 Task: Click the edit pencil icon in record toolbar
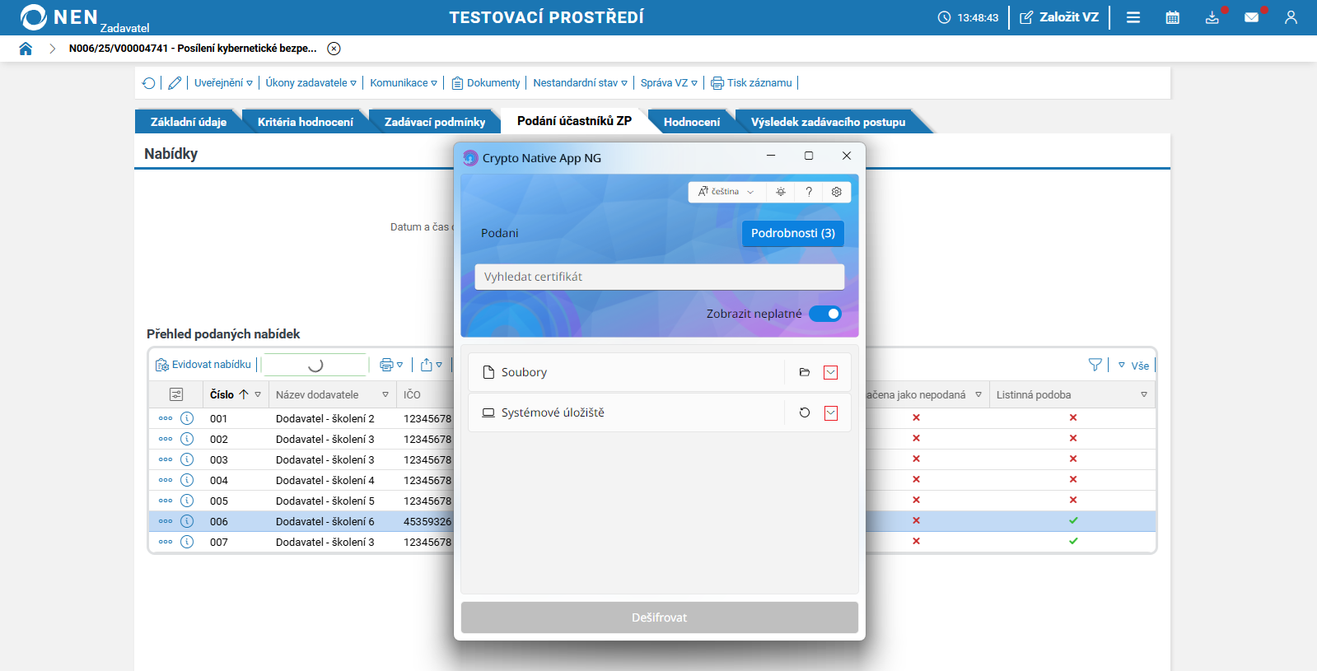click(175, 83)
